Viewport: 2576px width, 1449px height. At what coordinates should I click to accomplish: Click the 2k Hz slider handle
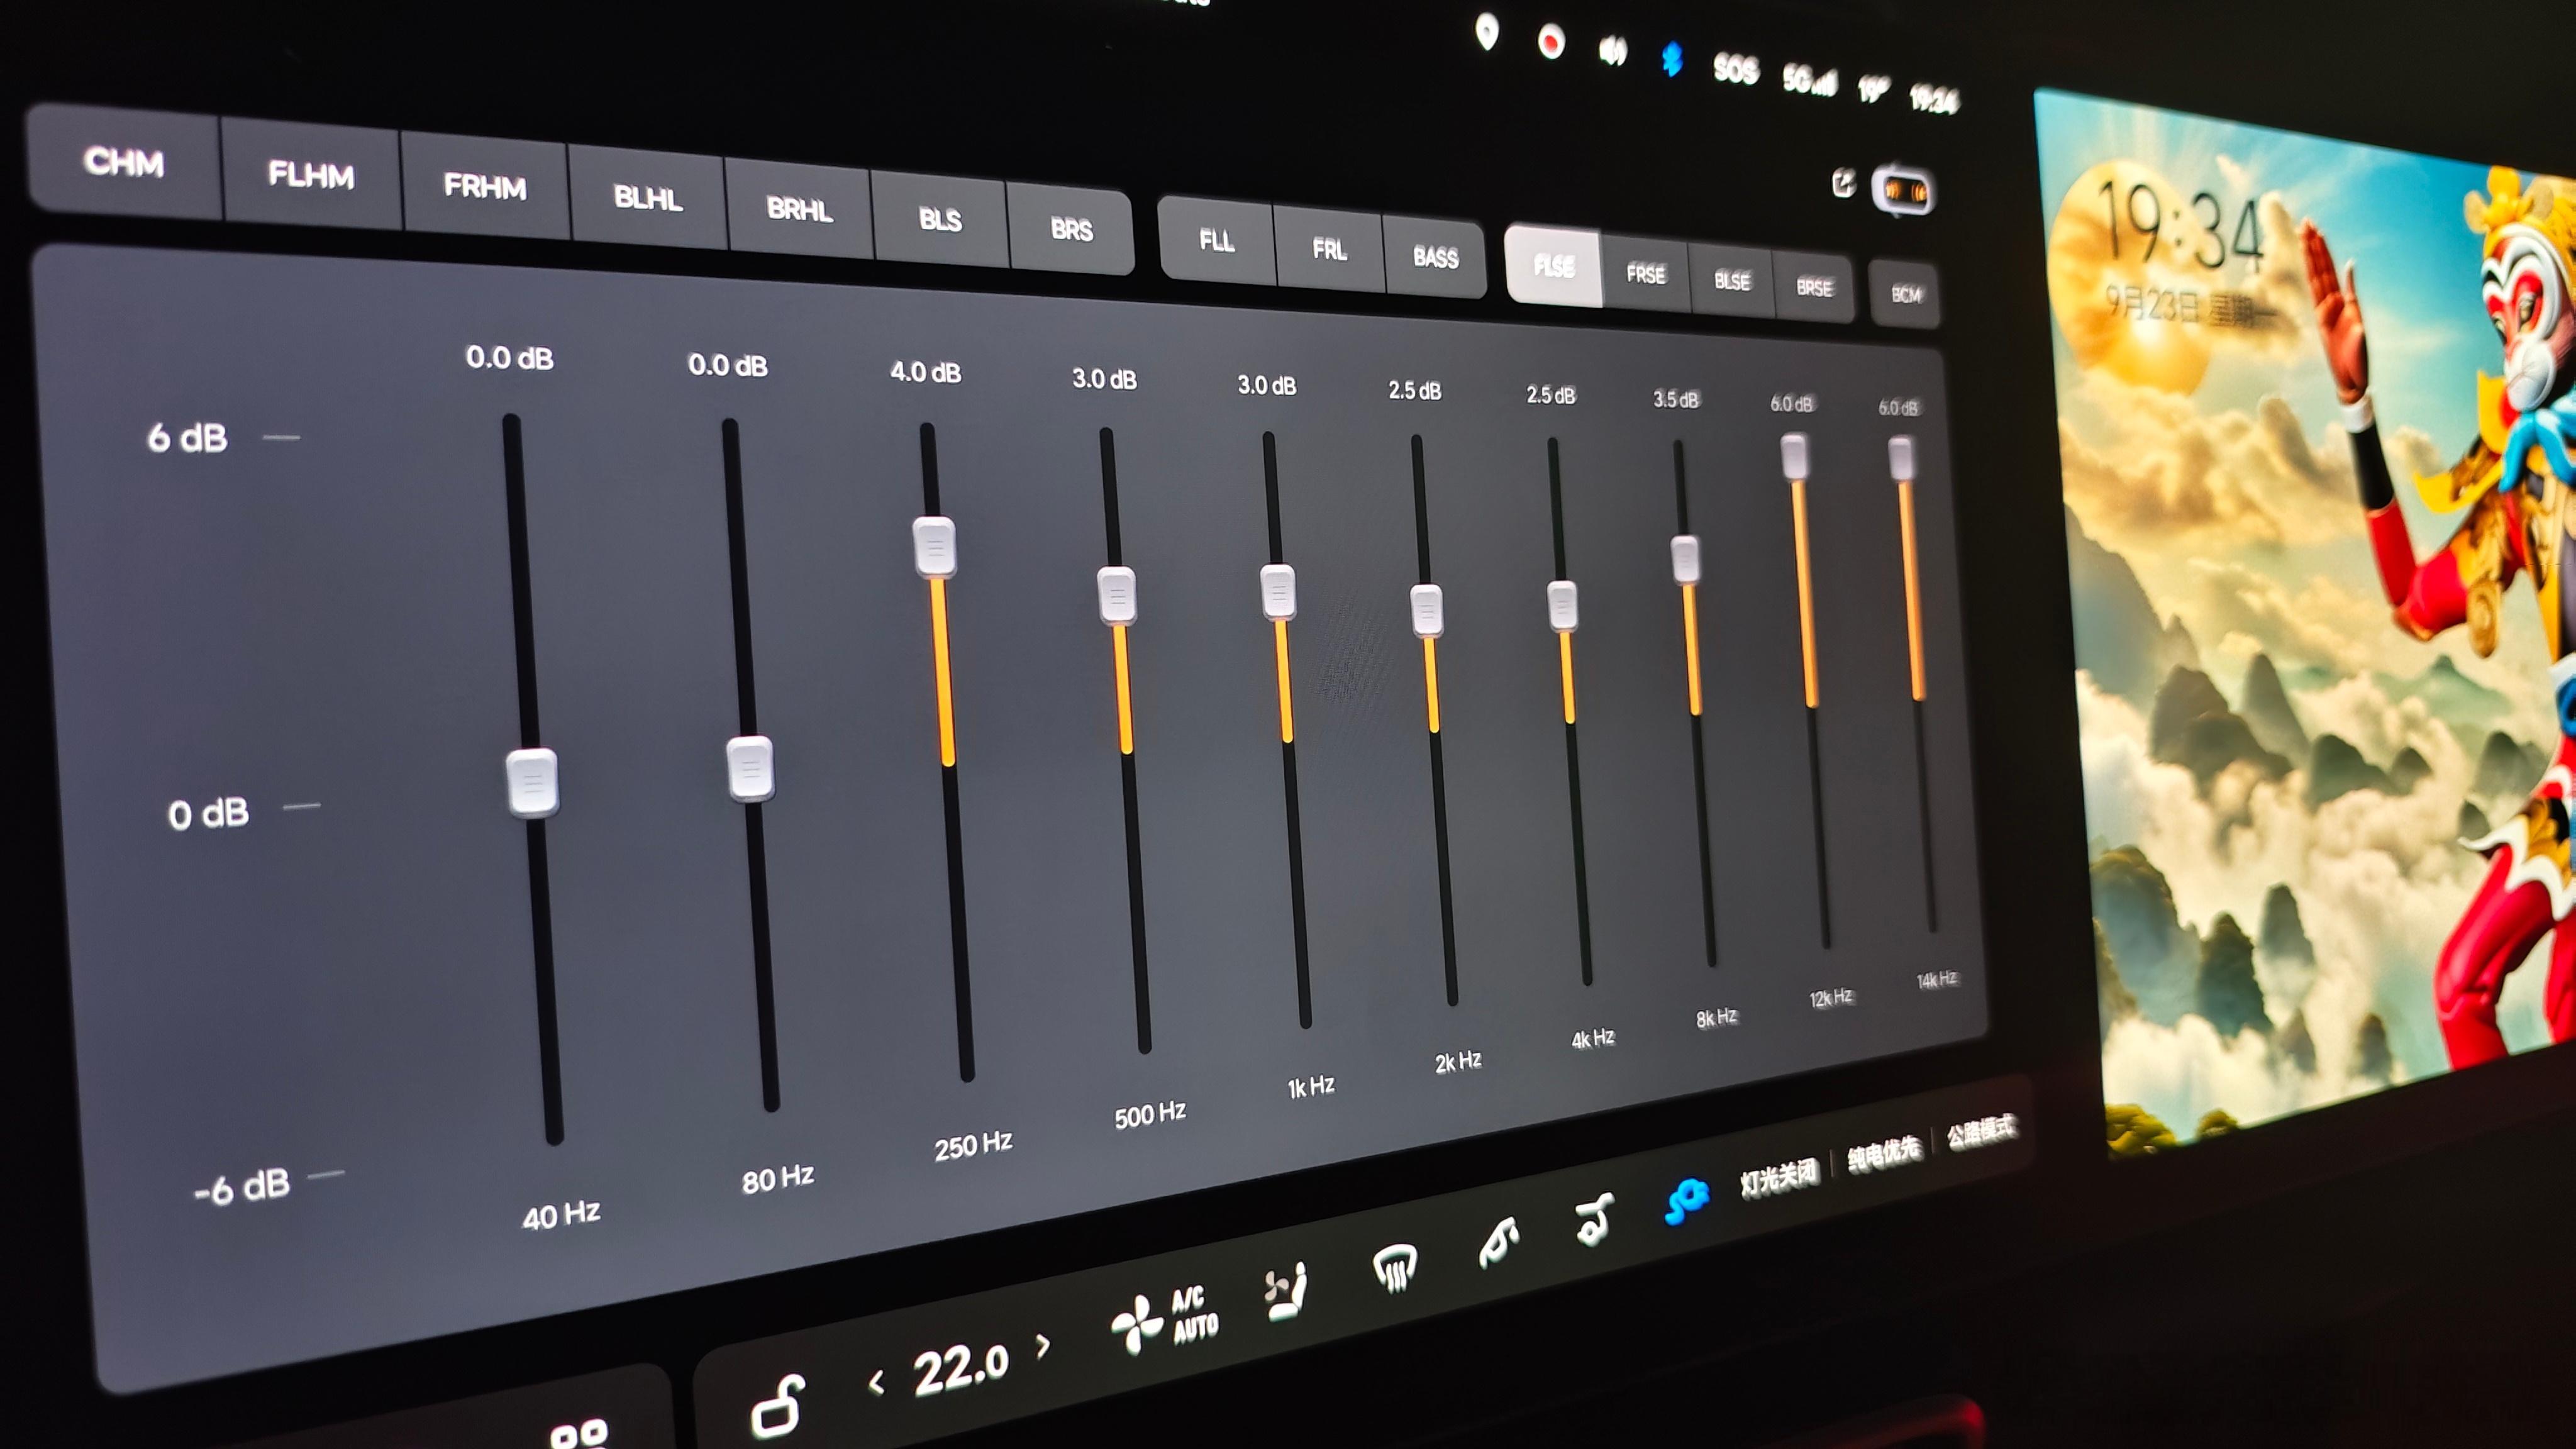pyautogui.click(x=1426, y=610)
